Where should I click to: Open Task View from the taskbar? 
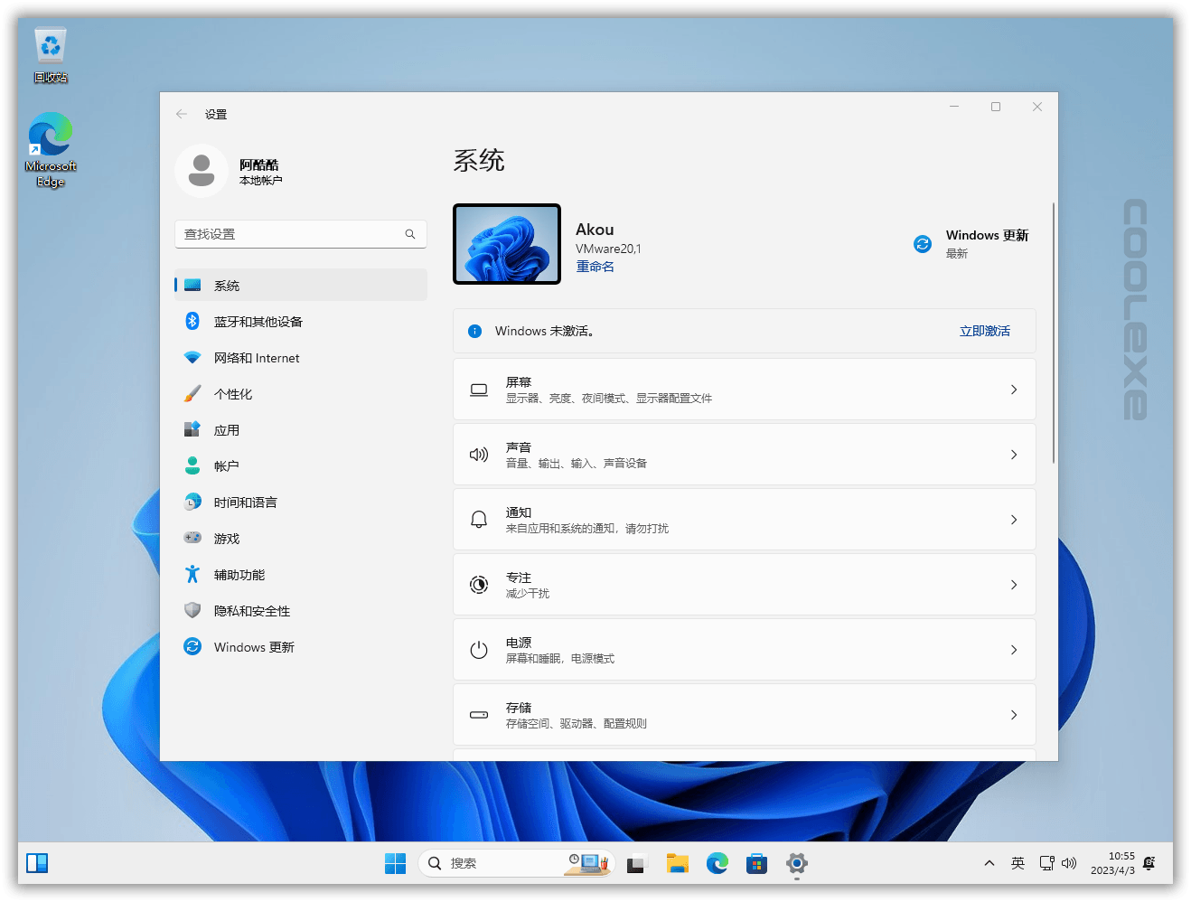637,864
